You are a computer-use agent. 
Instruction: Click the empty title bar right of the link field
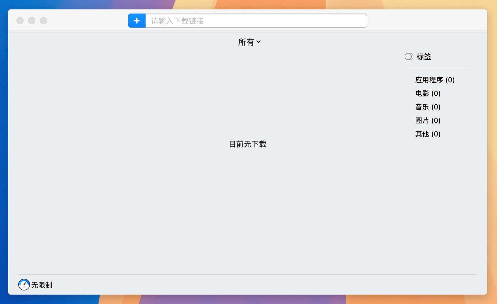(x=426, y=21)
